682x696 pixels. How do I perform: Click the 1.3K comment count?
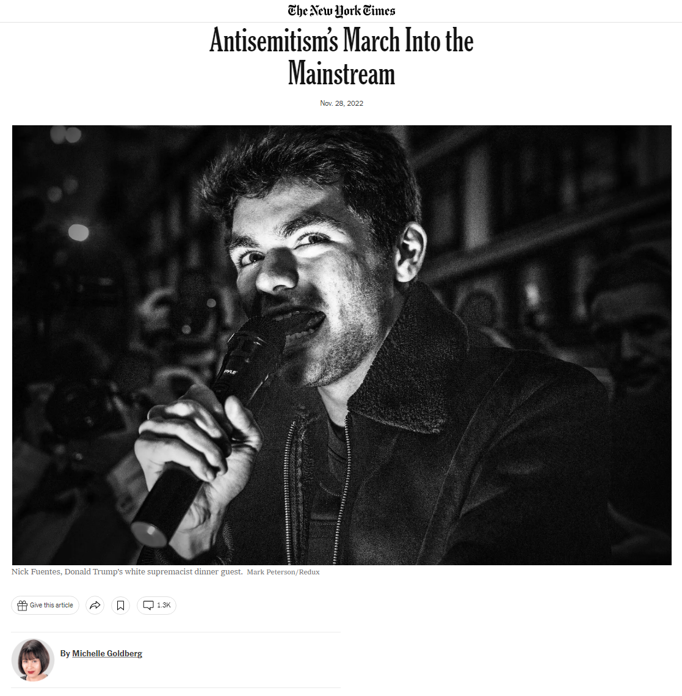[x=164, y=605]
